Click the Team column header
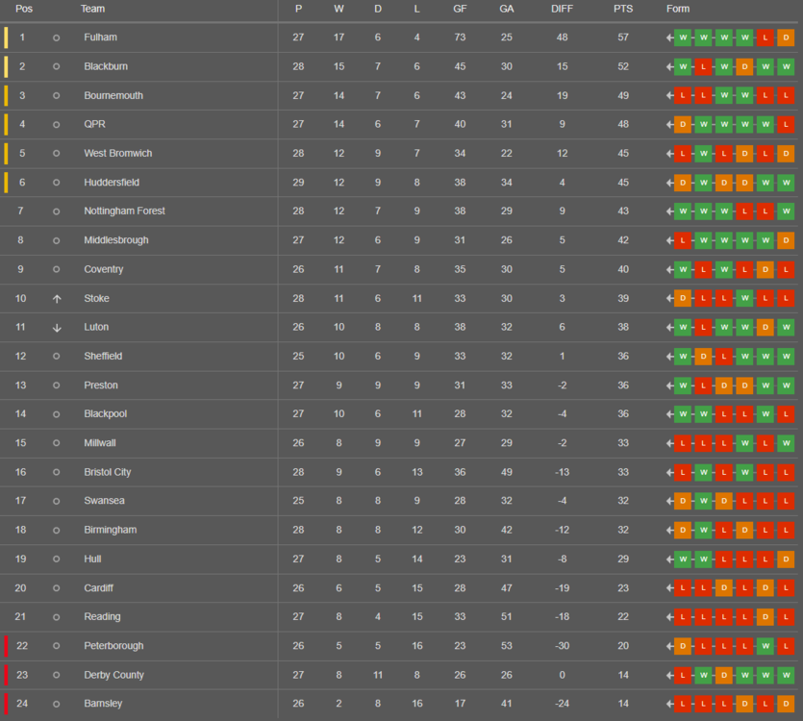 pos(92,9)
